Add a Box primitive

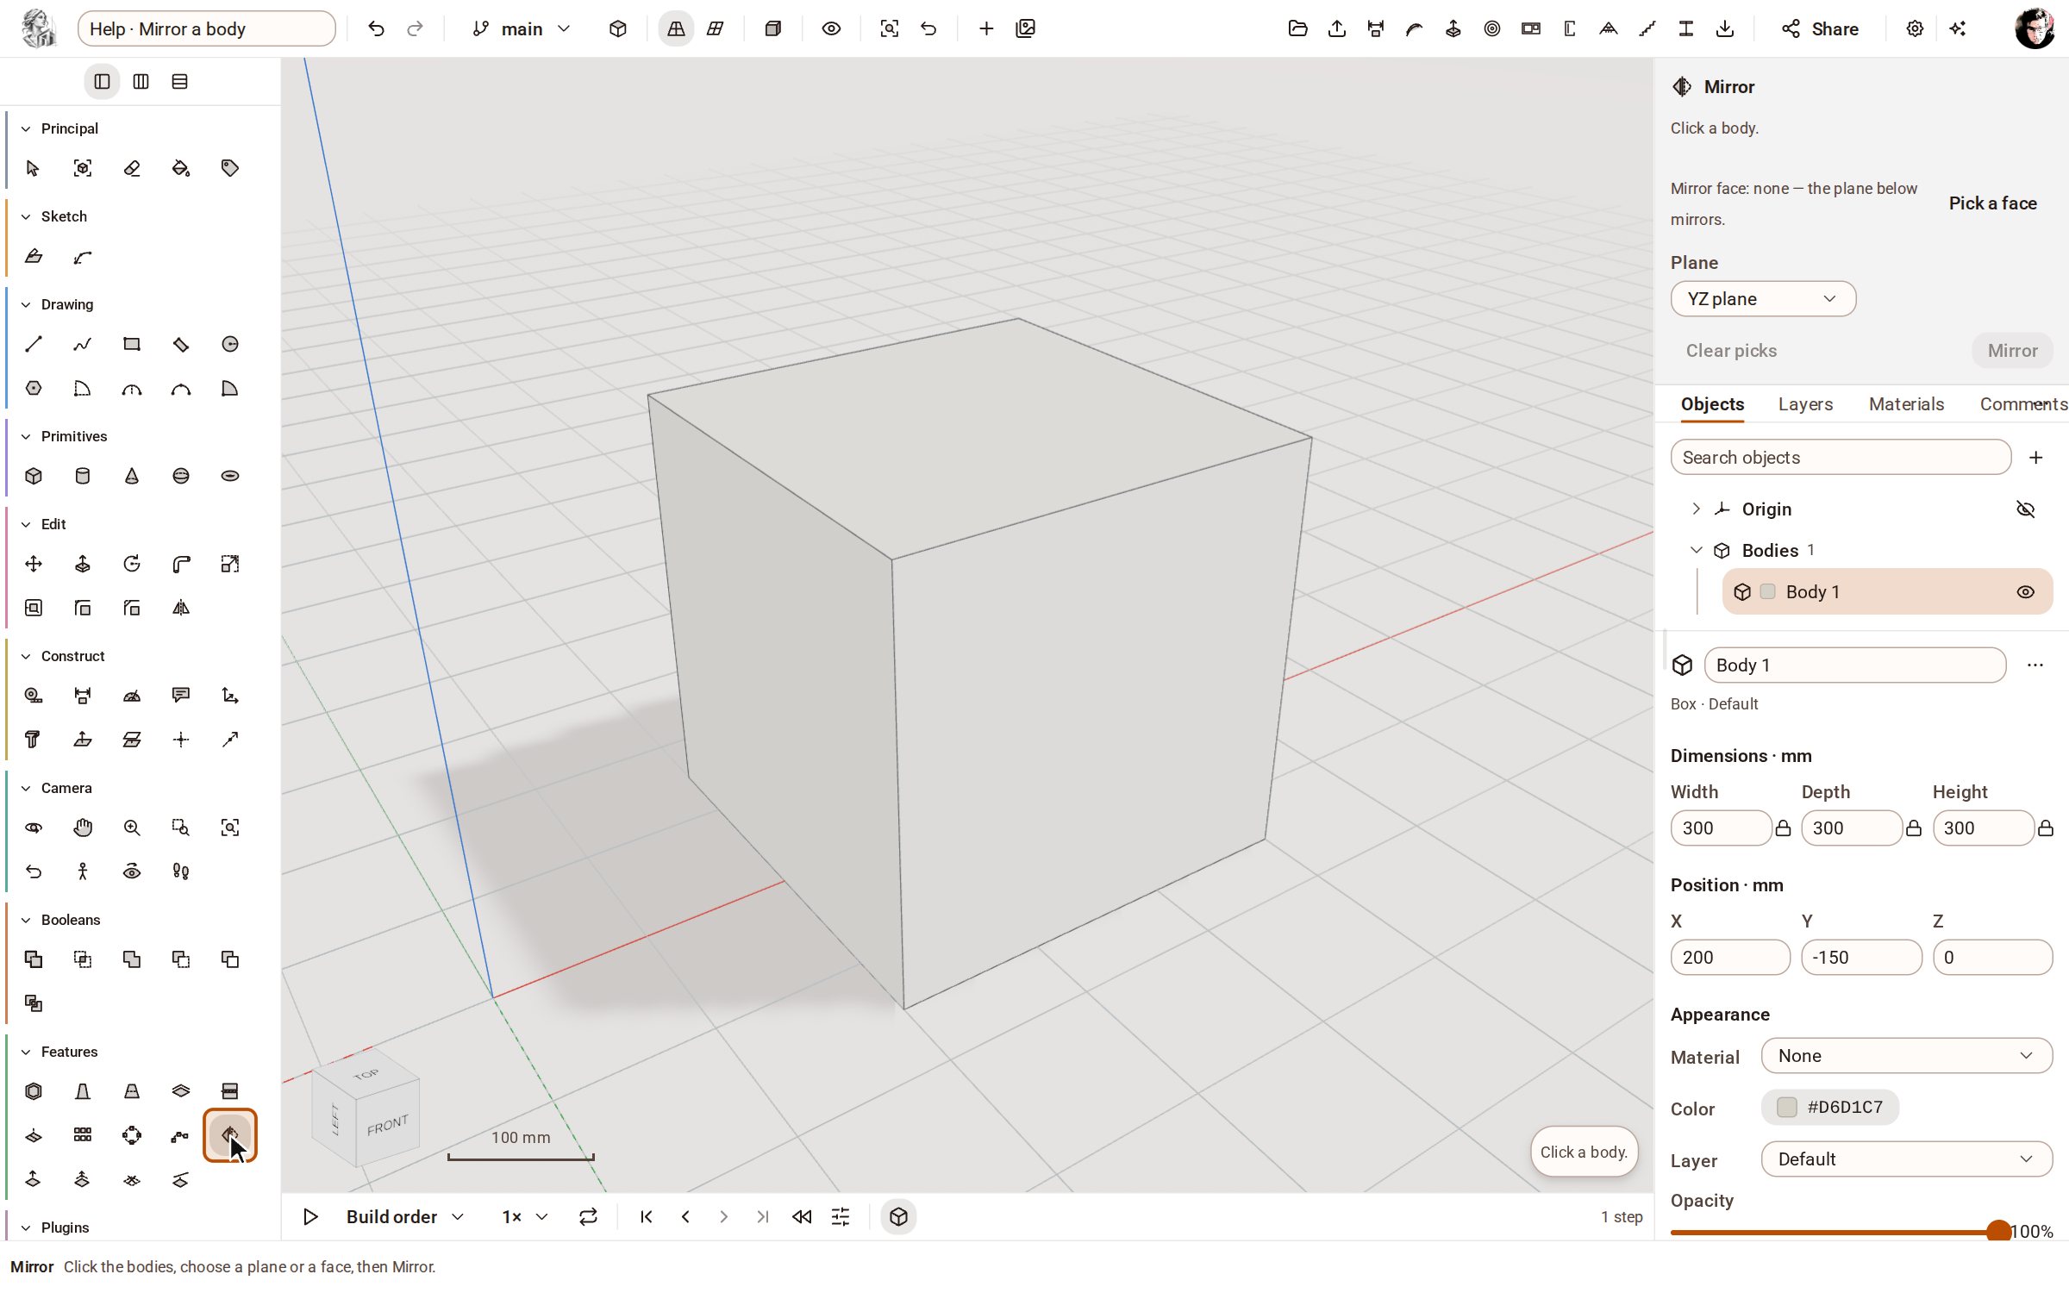pyautogui.click(x=34, y=476)
